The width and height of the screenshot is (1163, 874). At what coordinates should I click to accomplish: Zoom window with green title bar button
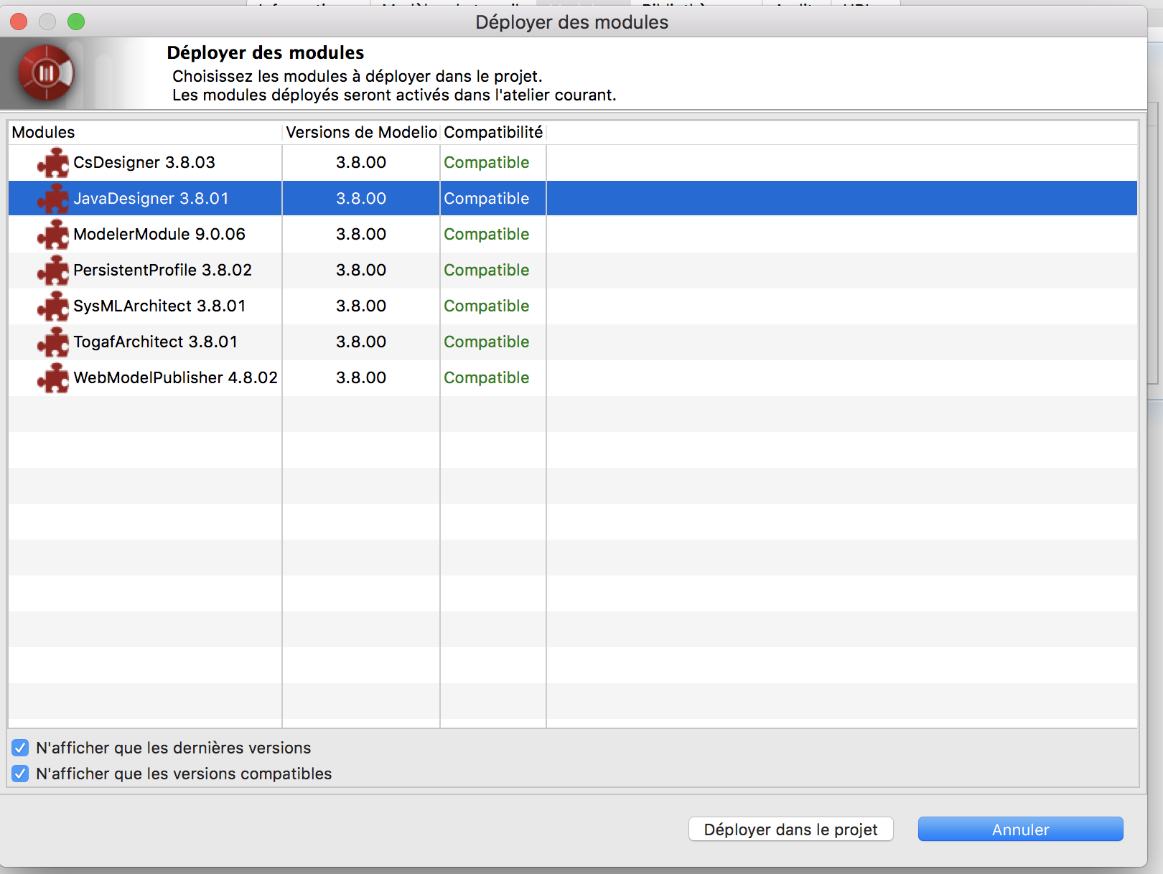point(76,22)
